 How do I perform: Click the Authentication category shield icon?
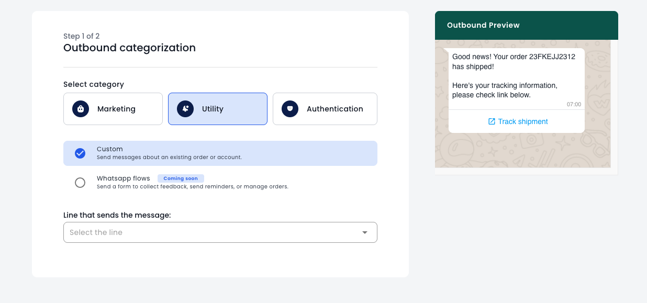click(289, 109)
